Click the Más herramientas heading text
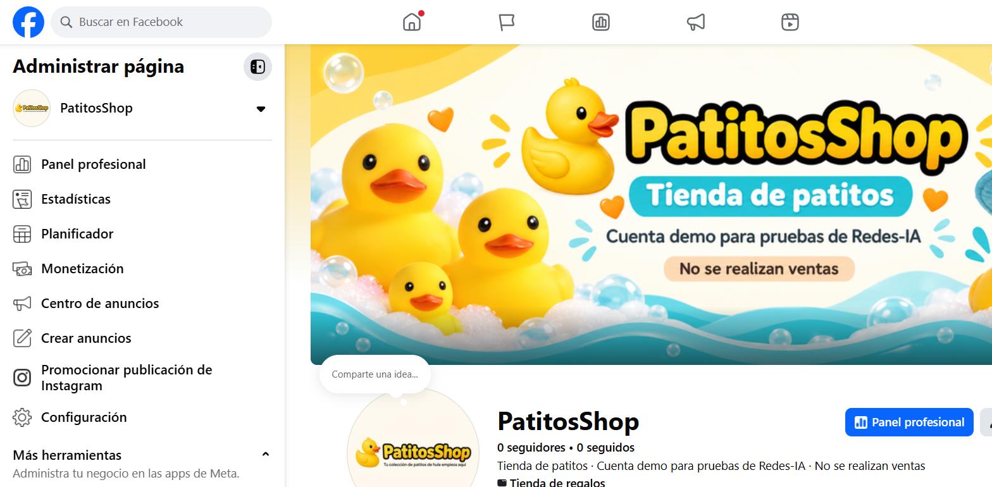 coord(67,455)
